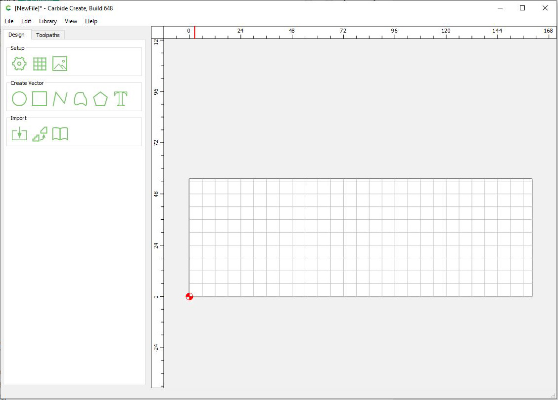Select the Curve drawing tool
This screenshot has height=400, width=558.
[x=81, y=99]
